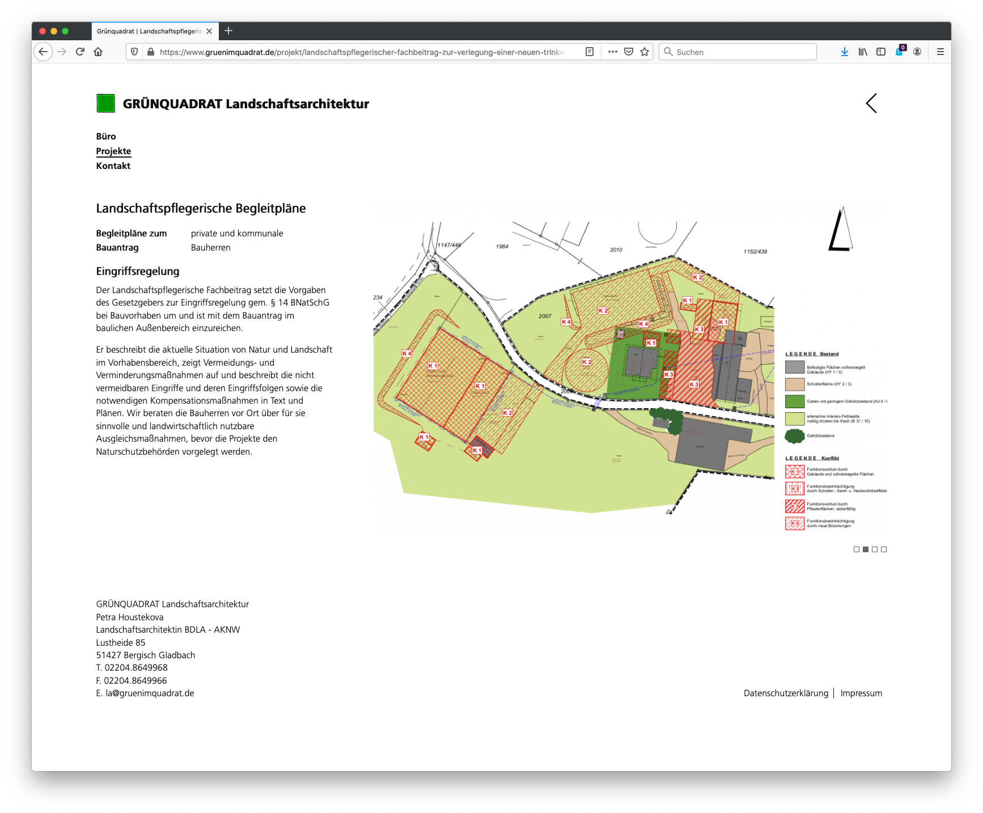Click the beige Schotterfläche legend swatch

click(795, 384)
